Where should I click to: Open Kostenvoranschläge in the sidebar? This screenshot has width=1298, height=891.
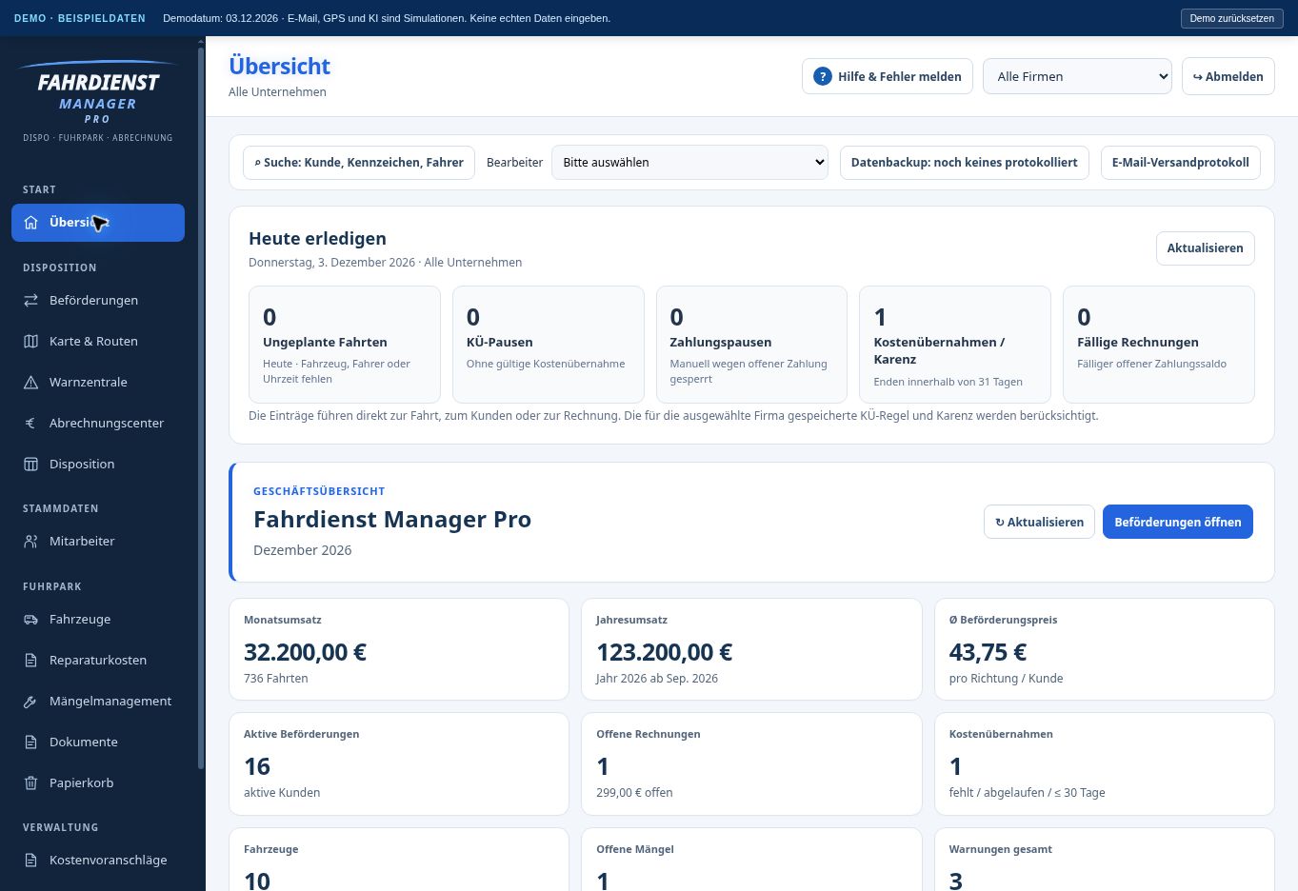click(98, 861)
